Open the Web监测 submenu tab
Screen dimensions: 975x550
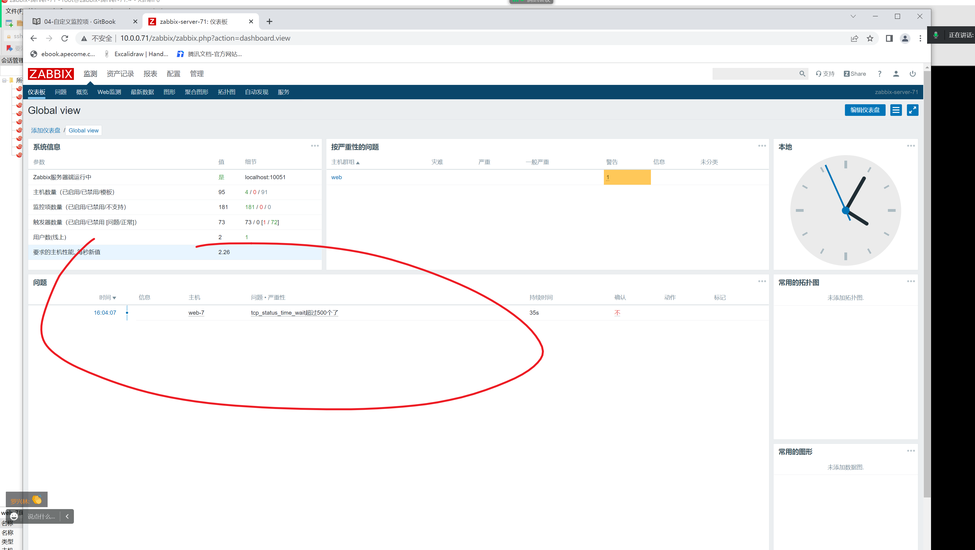tap(109, 92)
